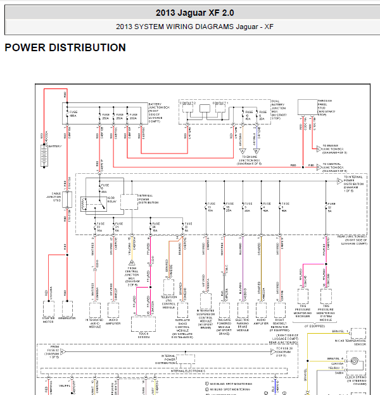Click INTERNAL POWER DISTRIBUTION label beside IGDR relay

(148, 199)
